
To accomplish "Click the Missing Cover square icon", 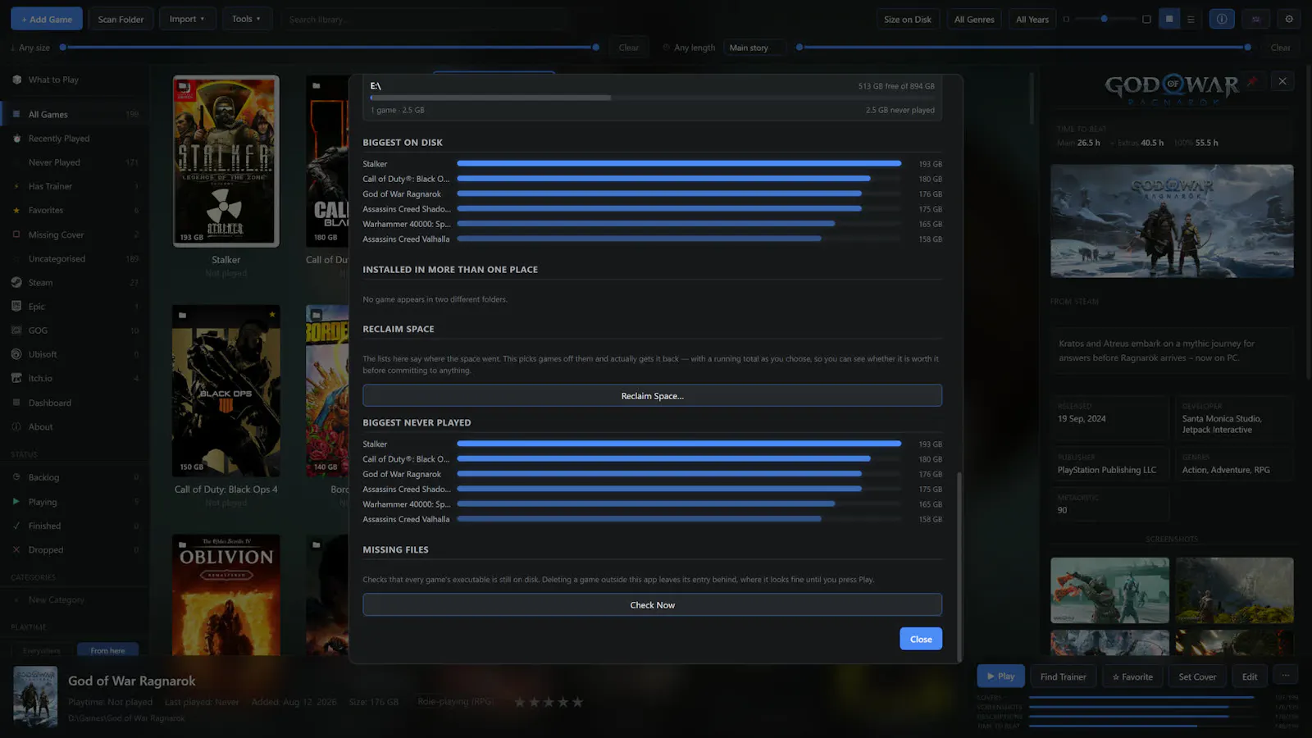I will pyautogui.click(x=16, y=235).
